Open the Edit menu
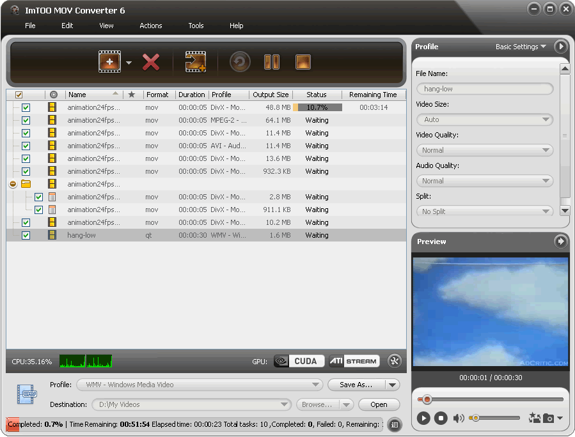 pyautogui.click(x=67, y=26)
